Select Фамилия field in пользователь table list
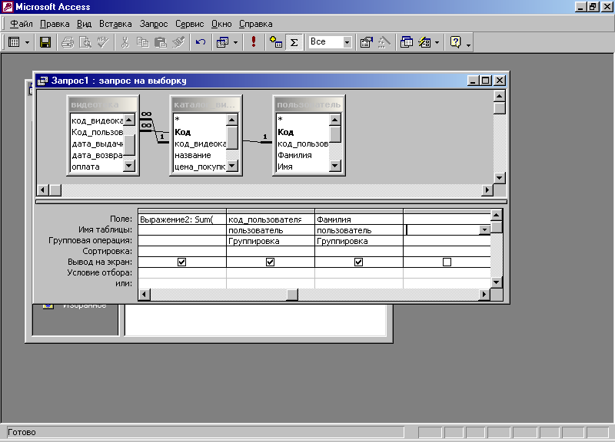 click(x=303, y=155)
